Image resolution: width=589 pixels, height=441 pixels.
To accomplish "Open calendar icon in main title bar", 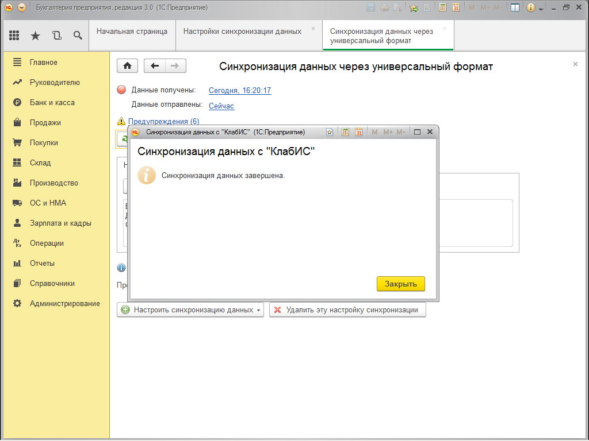I will click(456, 7).
